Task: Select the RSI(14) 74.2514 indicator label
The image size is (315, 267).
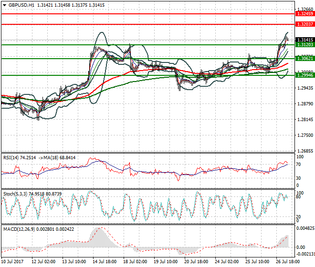Action: (x=20, y=158)
